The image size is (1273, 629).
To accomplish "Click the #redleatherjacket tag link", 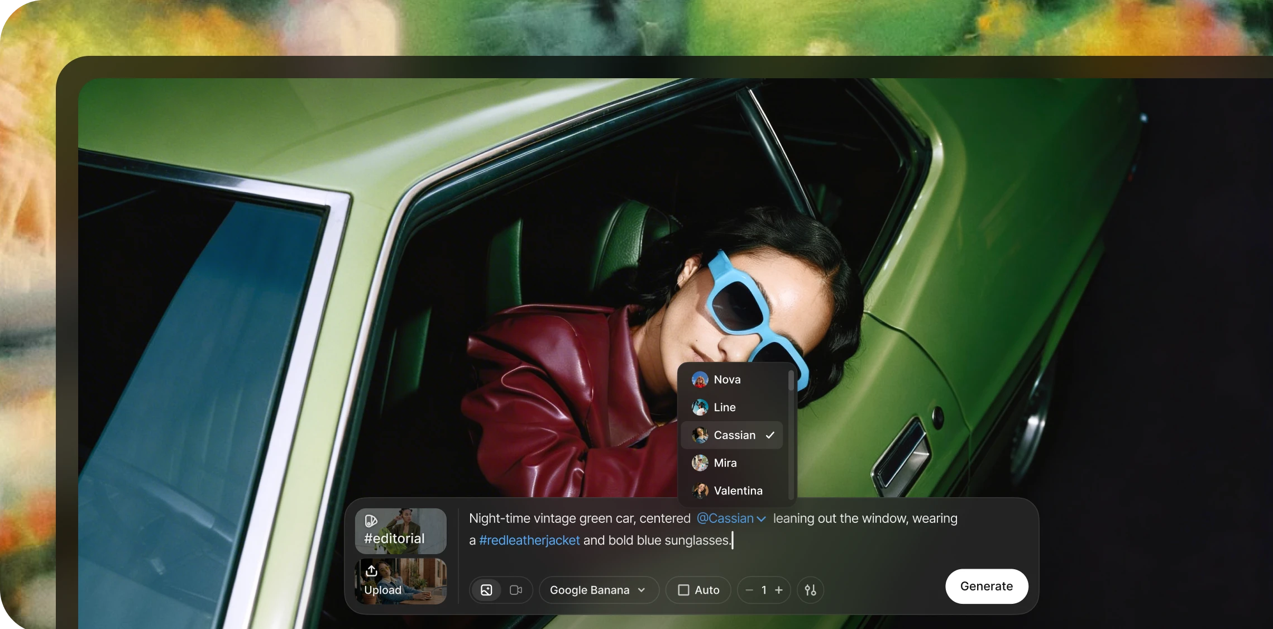I will tap(529, 540).
